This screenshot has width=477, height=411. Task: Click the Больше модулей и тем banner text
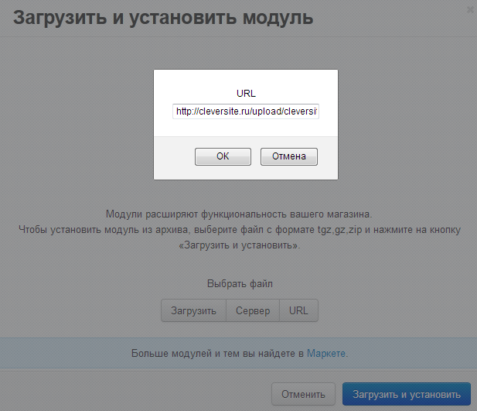pos(216,354)
